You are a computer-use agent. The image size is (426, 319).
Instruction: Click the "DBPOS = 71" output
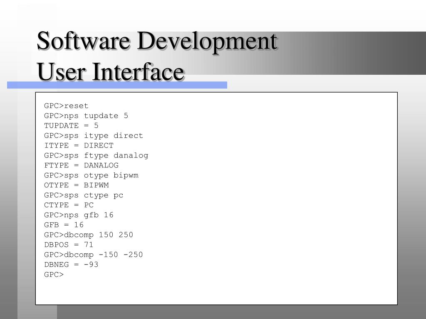(x=69, y=244)
